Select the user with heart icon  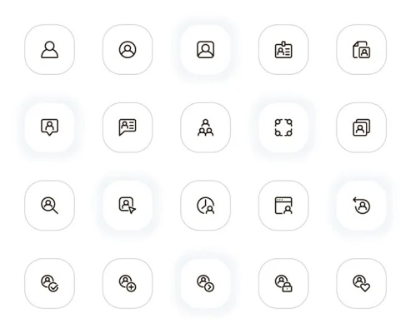[x=361, y=283]
